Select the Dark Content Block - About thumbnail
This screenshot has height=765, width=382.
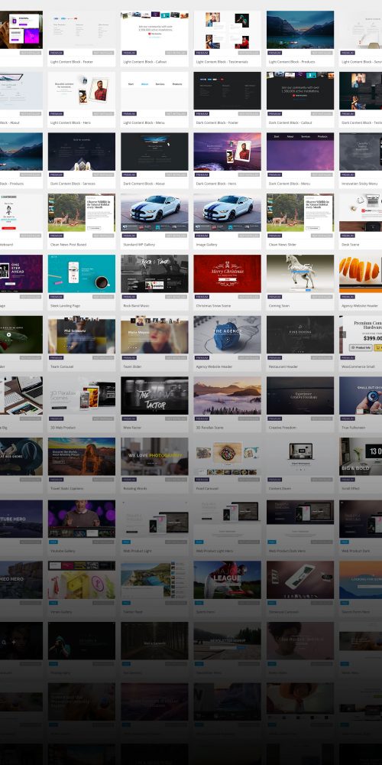pos(154,151)
